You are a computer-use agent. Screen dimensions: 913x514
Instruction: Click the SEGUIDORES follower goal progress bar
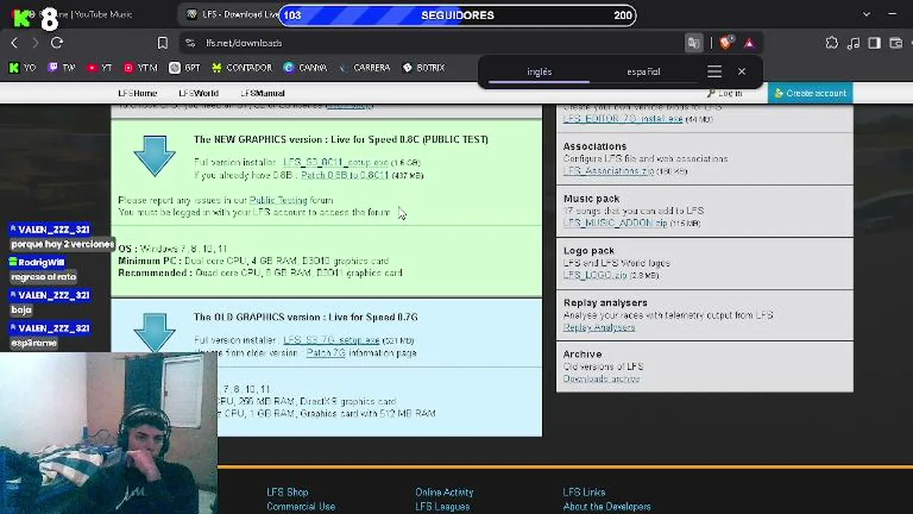(457, 15)
